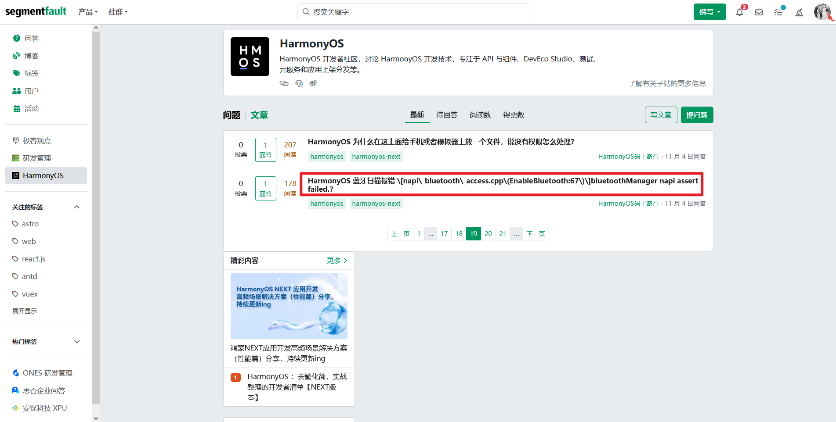The image size is (836, 422).
Task: Click the search keyword input field
Action: [413, 12]
